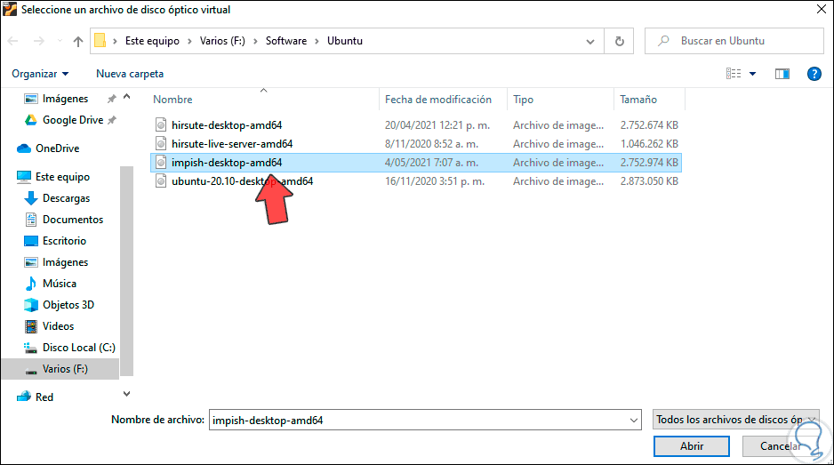Open Imágenes under Este equipo
Viewport: 834px width, 465px height.
point(65,262)
